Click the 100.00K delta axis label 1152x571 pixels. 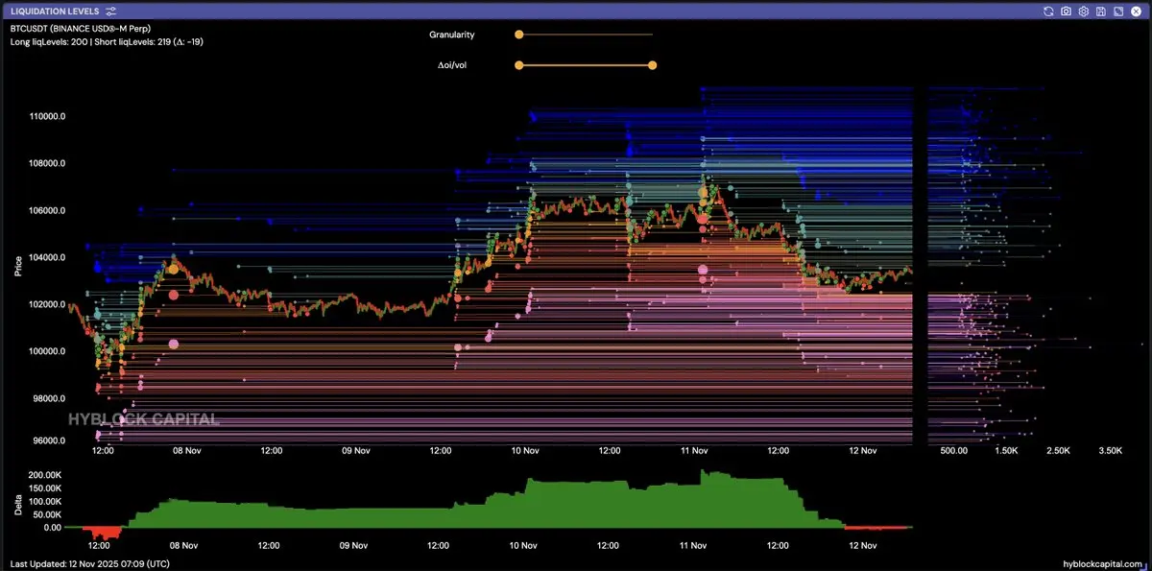click(45, 501)
